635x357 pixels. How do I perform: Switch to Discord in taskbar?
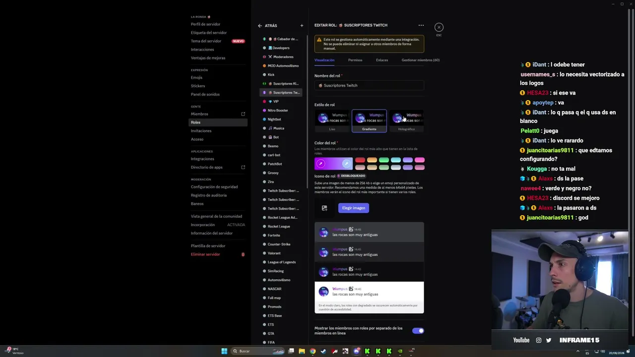[x=356, y=351]
